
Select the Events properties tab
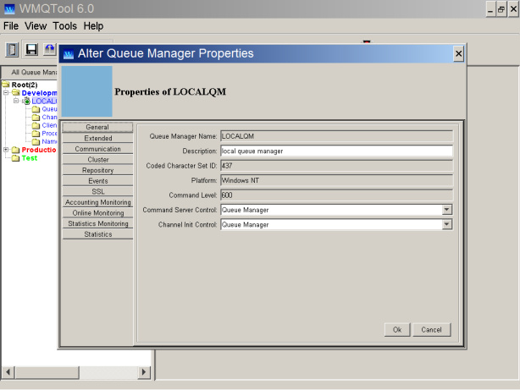click(x=97, y=181)
